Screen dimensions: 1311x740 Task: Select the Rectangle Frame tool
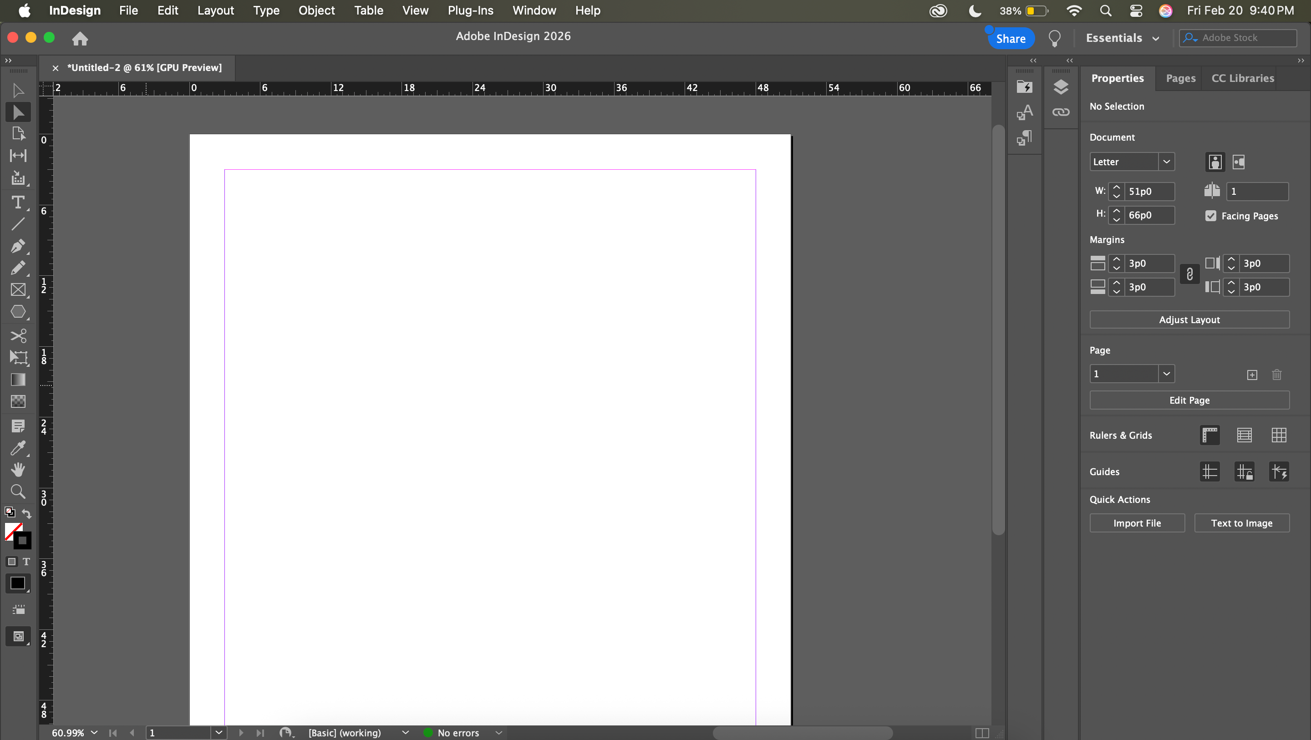(x=18, y=289)
